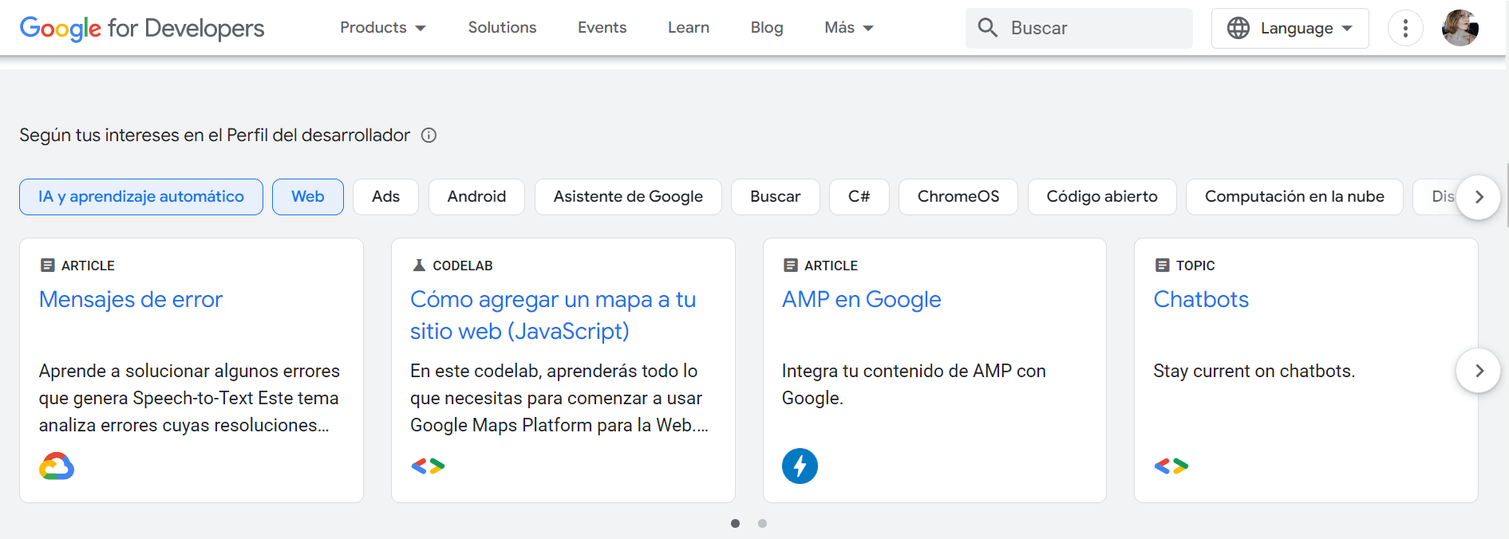Click the Según tus intereses heading text
Viewport: 1509px width, 539px height.
(215, 136)
